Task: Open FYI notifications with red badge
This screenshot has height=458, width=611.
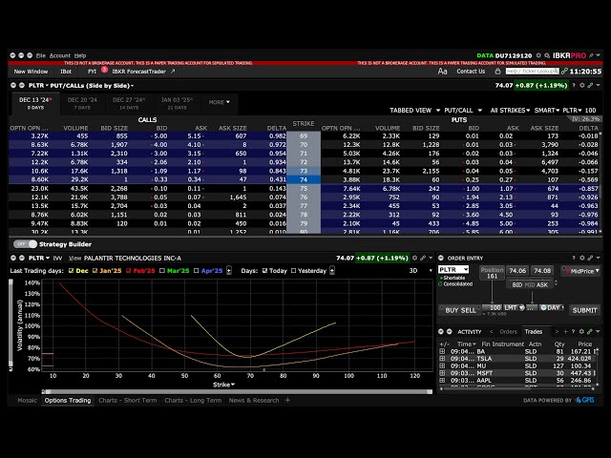Action: tap(93, 72)
